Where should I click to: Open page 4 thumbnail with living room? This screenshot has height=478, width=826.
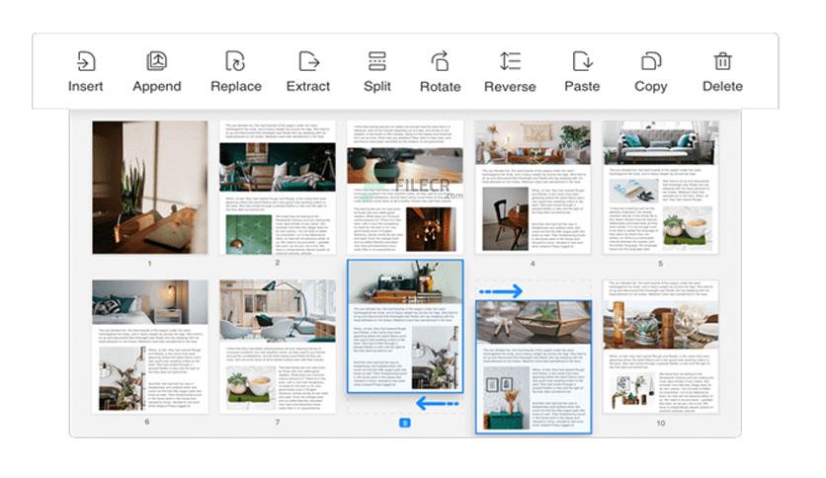[x=533, y=188]
